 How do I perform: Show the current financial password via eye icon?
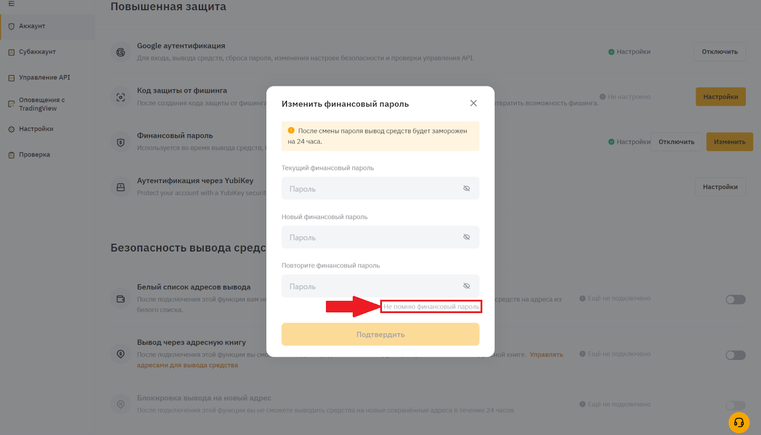pyautogui.click(x=467, y=188)
